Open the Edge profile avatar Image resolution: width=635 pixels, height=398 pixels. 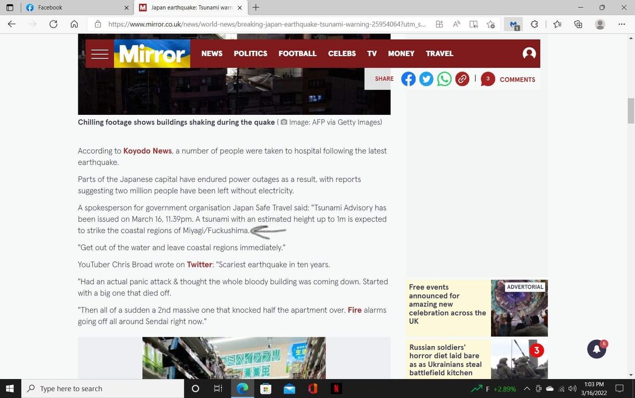[600, 24]
